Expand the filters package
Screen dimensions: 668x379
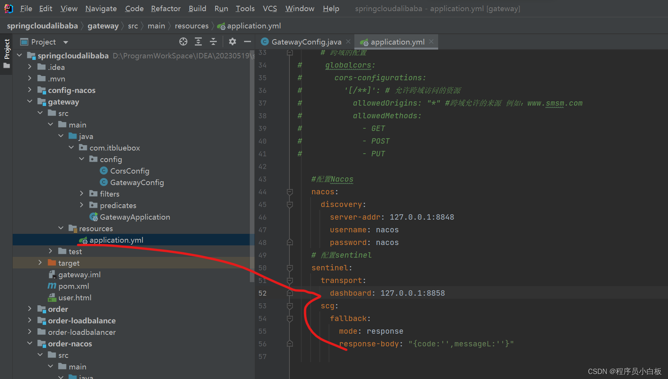point(81,194)
